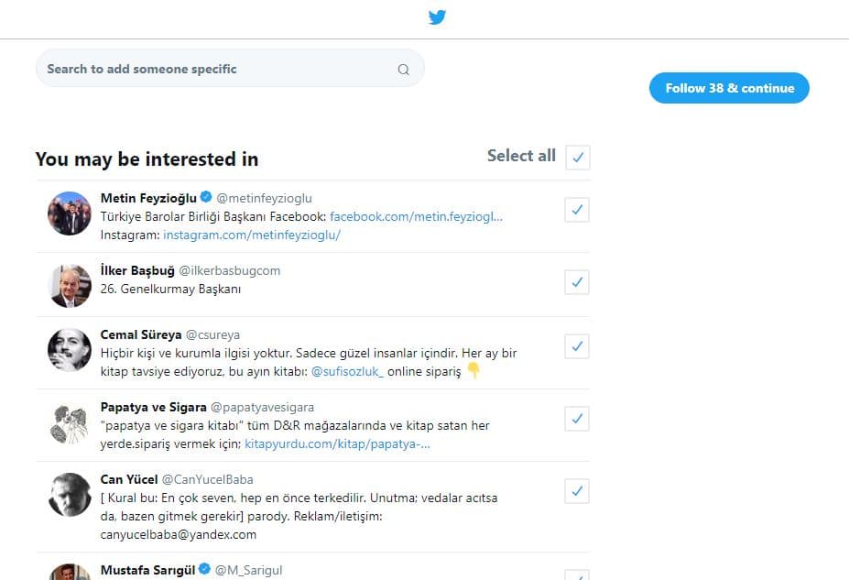Viewport: 849px width, 580px height.
Task: Uncheck Can Yücel's follow checkbox
Action: pos(577,491)
